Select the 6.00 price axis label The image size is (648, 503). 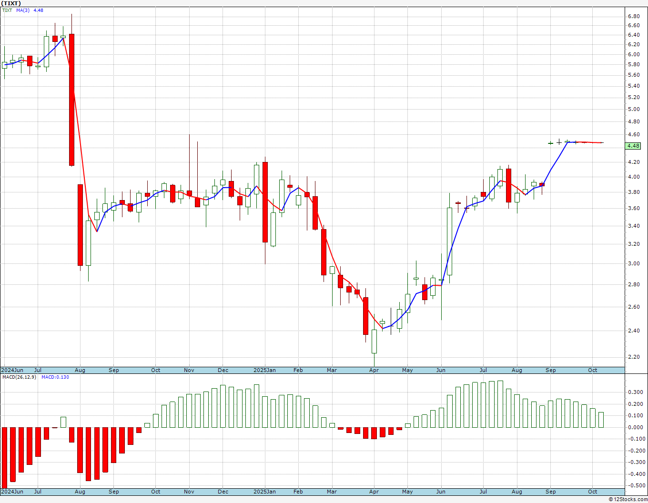(x=634, y=54)
